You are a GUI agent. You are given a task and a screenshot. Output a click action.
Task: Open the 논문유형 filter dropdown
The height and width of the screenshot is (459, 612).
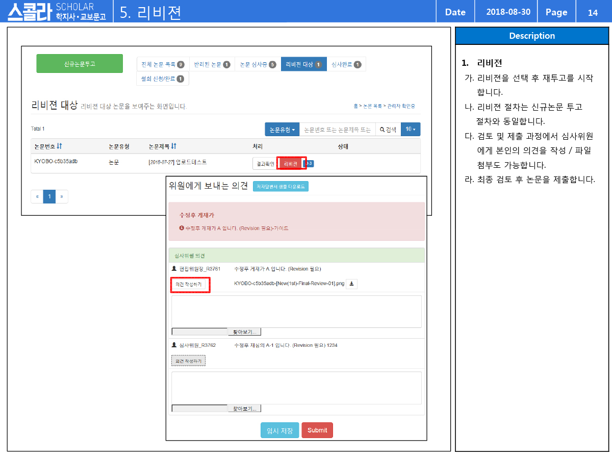coord(282,130)
